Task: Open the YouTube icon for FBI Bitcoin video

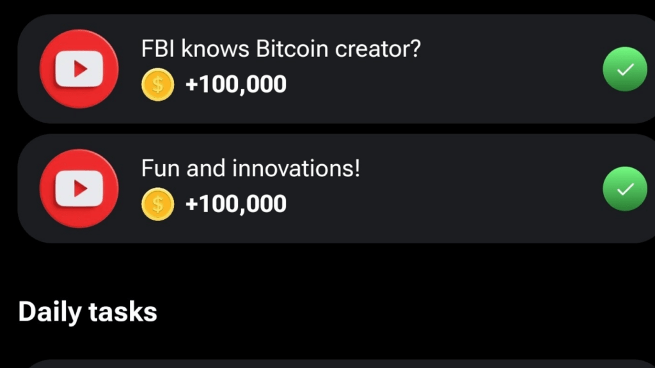Action: [x=79, y=69]
